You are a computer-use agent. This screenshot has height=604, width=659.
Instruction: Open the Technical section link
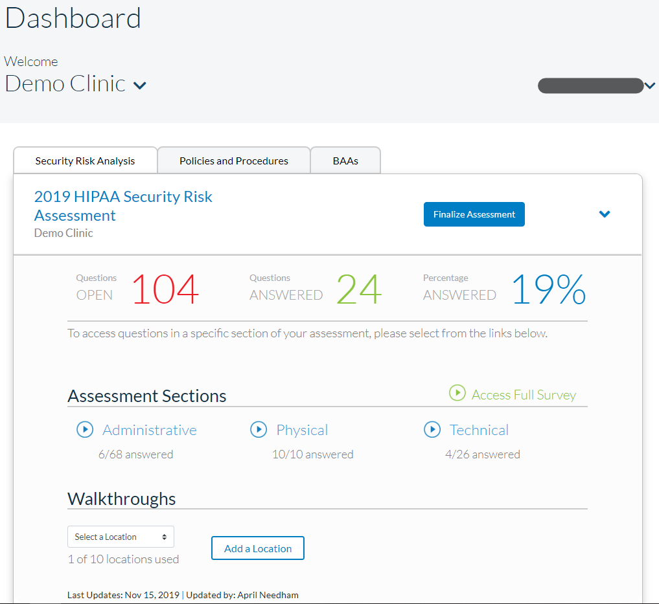pos(479,430)
